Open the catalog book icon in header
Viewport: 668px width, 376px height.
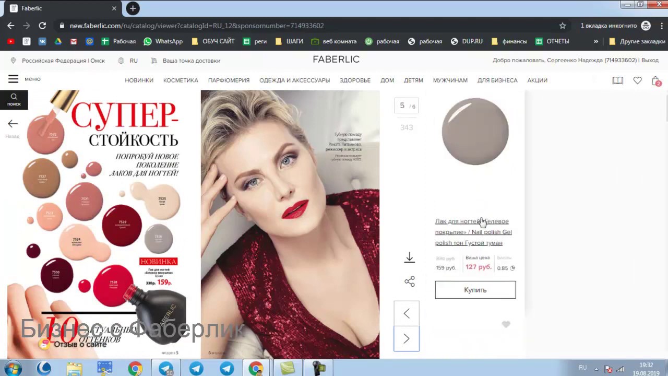click(617, 80)
